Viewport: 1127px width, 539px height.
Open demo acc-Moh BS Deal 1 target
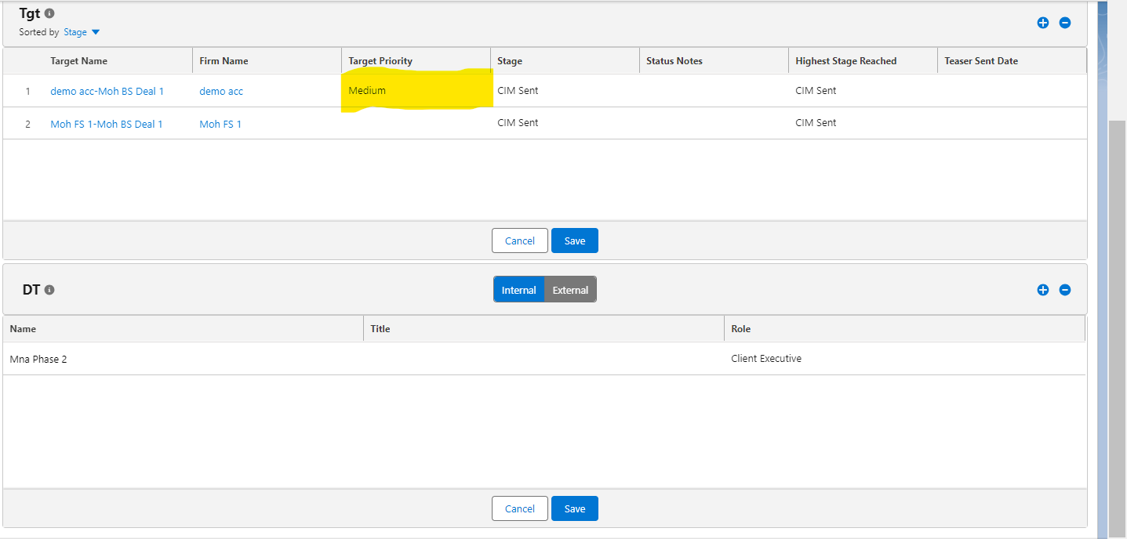(107, 91)
